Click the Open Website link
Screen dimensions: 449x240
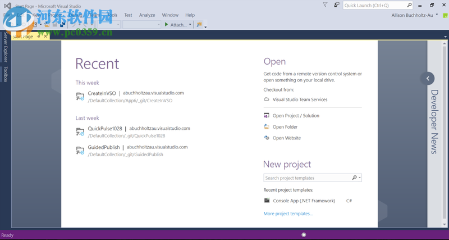pos(287,138)
